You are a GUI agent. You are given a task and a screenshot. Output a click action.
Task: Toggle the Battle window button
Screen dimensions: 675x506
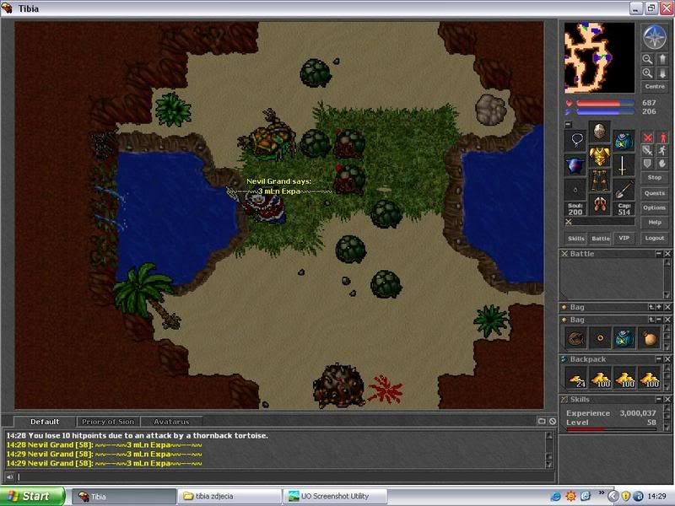tap(600, 238)
